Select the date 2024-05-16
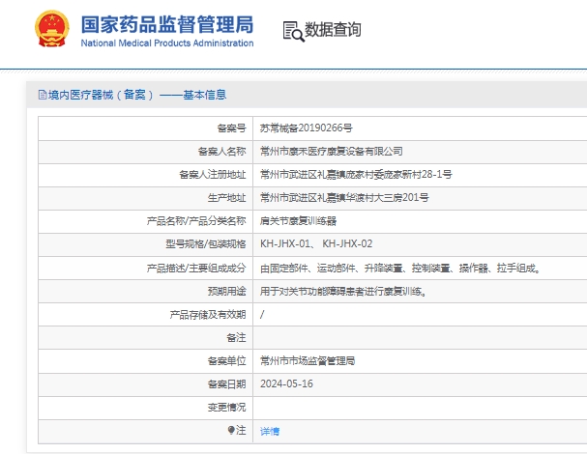This screenshot has height=454, width=587. (x=286, y=384)
